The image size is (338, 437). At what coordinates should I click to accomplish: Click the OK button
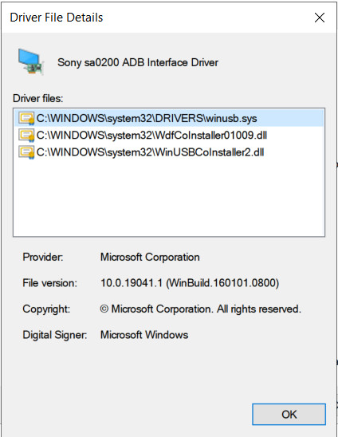(289, 414)
